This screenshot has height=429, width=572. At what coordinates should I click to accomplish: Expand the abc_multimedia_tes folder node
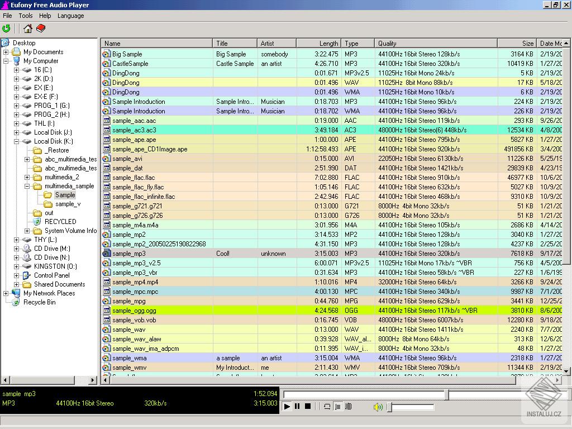(26, 159)
